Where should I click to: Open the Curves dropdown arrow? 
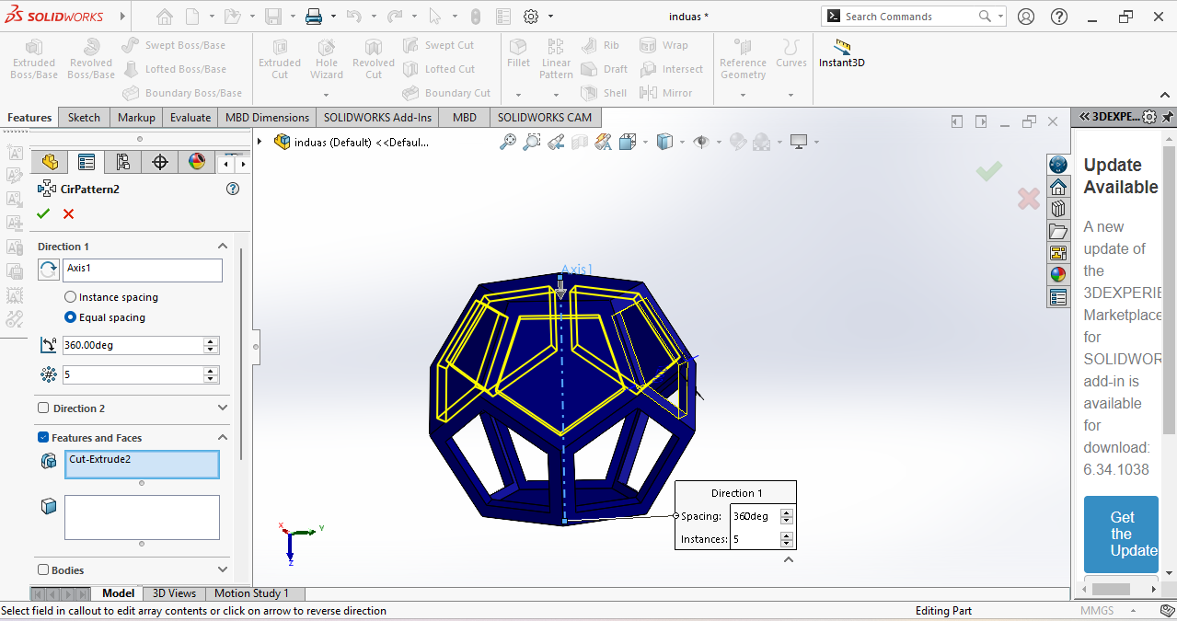(x=790, y=95)
